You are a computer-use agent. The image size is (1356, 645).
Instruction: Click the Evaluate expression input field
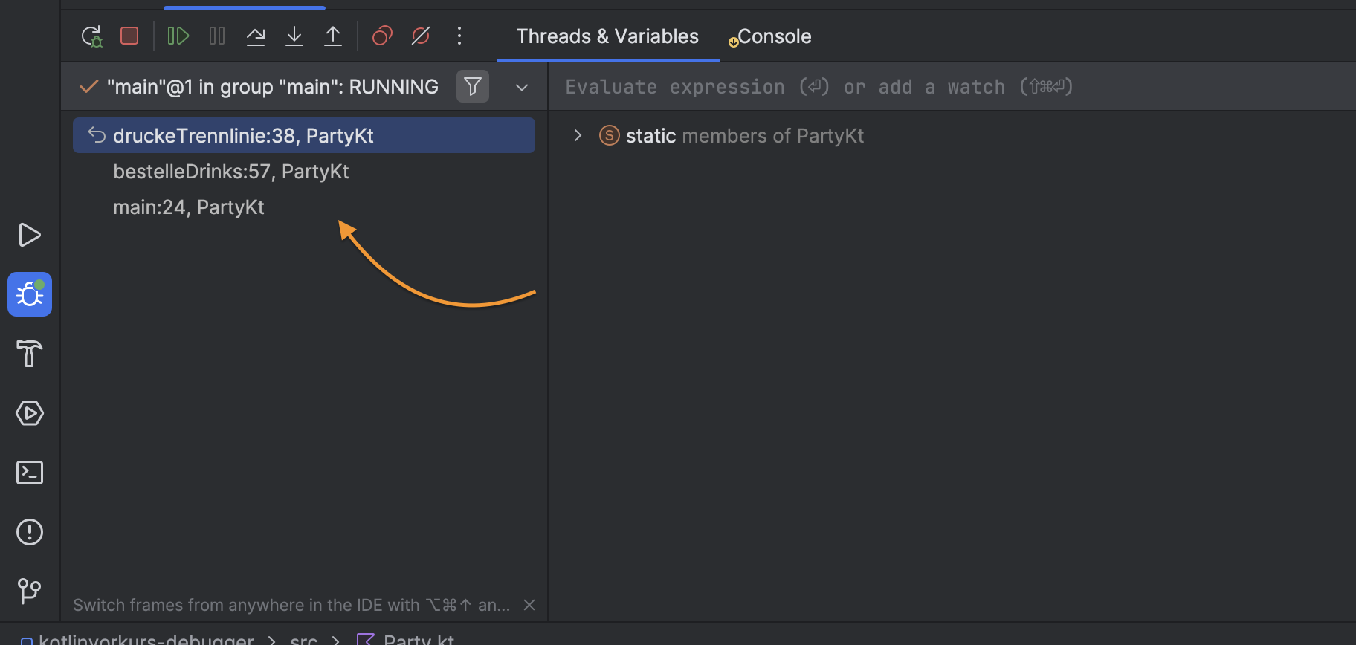[x=952, y=87]
